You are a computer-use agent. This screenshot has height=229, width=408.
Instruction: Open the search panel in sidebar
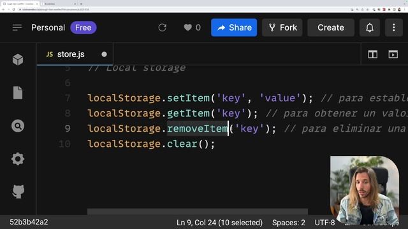click(18, 126)
